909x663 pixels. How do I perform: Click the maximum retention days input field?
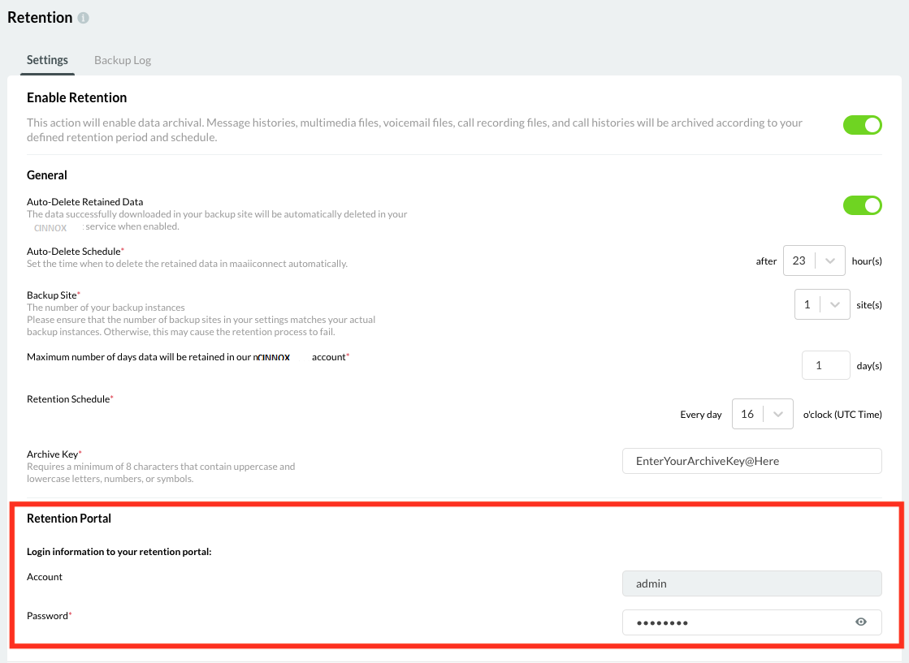[x=825, y=365]
